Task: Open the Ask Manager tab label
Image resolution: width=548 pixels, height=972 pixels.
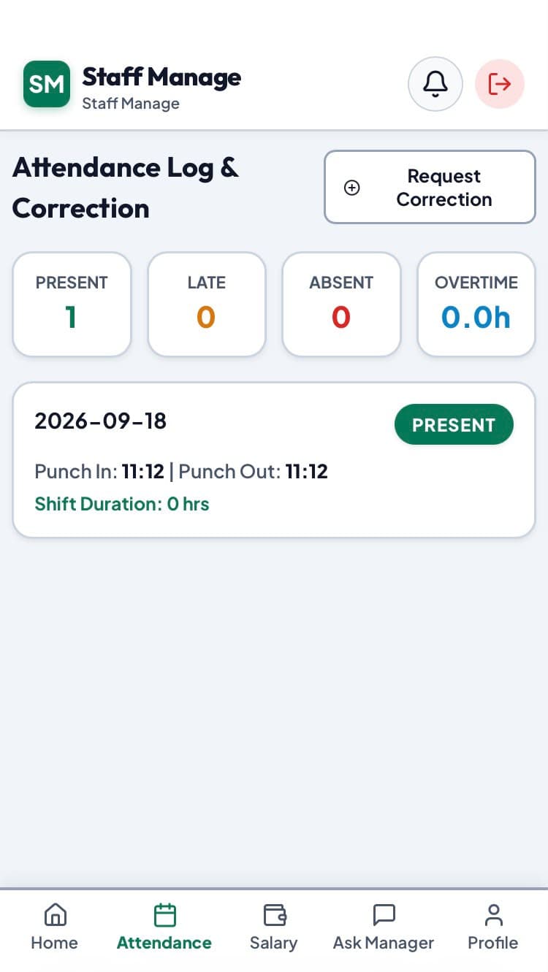Action: point(384,943)
